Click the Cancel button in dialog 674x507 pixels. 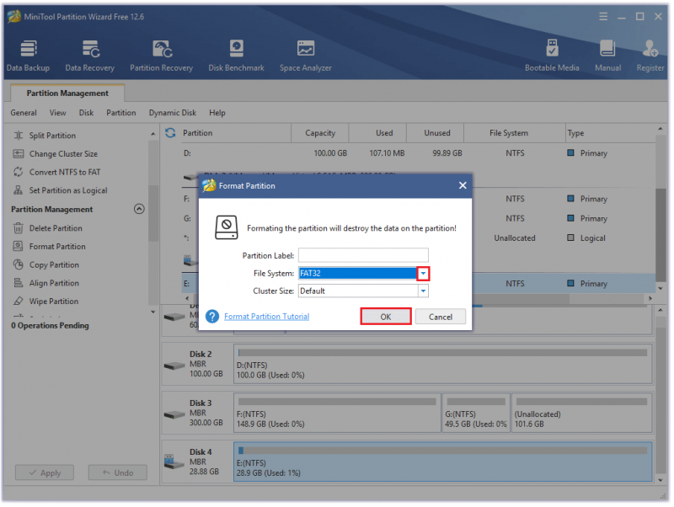(x=441, y=318)
